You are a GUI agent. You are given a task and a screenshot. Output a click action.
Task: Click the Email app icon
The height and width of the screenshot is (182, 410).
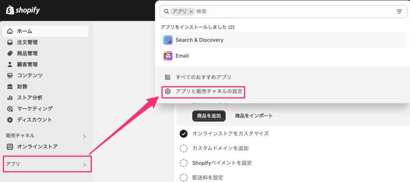point(168,56)
